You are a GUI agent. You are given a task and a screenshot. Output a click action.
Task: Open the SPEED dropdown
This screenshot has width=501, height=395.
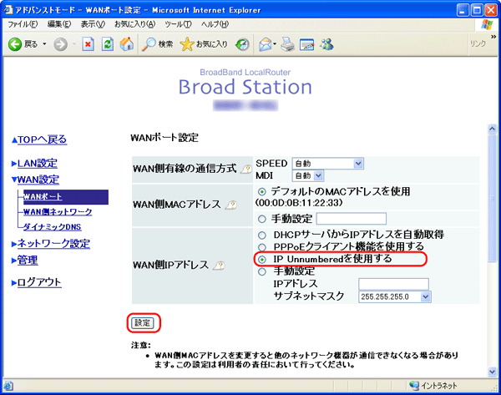coord(327,164)
